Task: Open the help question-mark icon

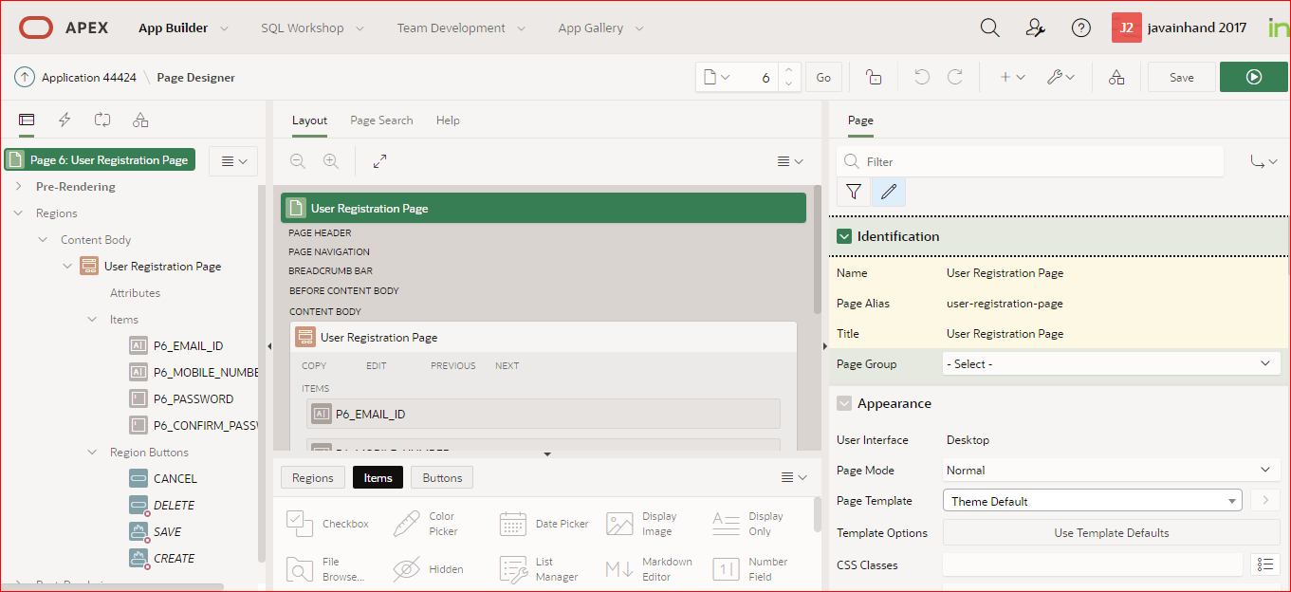Action: 1080,28
